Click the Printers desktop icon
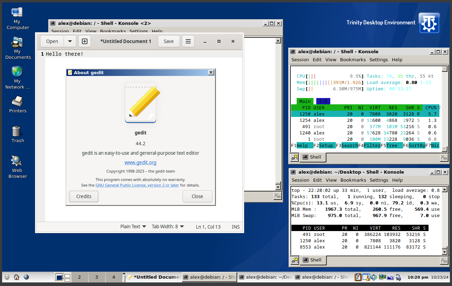This screenshot has height=286, width=452. pyautogui.click(x=17, y=105)
